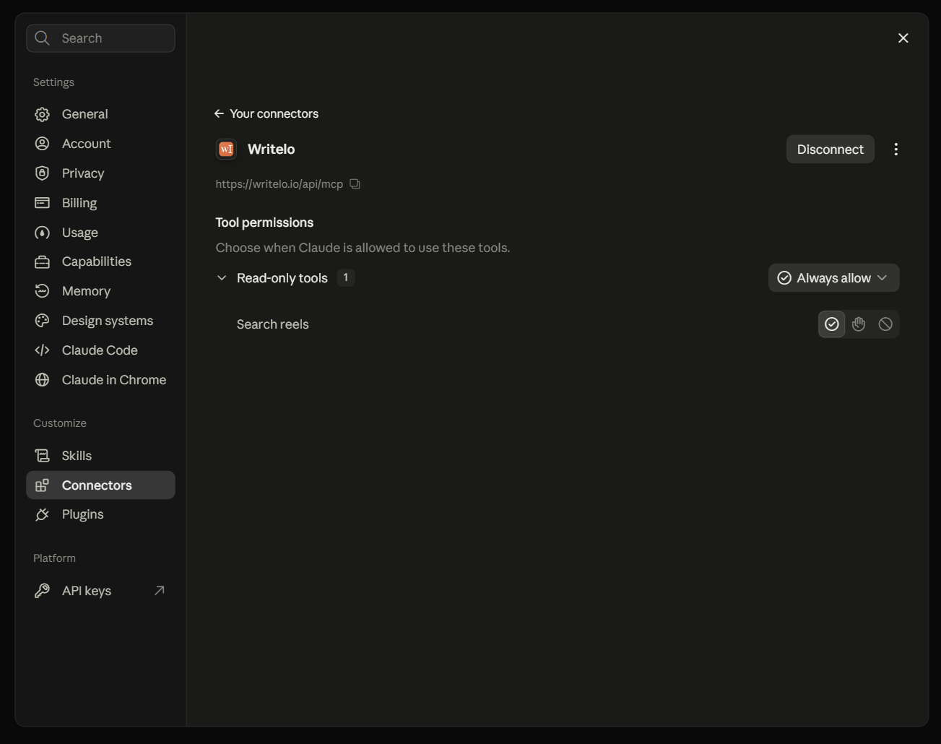The height and width of the screenshot is (744, 941).
Task: Select Skills under Customize
Action: tap(100, 456)
